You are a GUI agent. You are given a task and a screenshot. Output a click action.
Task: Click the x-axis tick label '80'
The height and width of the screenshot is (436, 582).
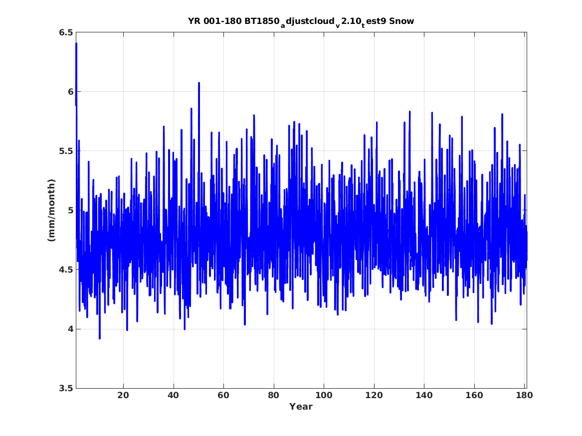[274, 395]
